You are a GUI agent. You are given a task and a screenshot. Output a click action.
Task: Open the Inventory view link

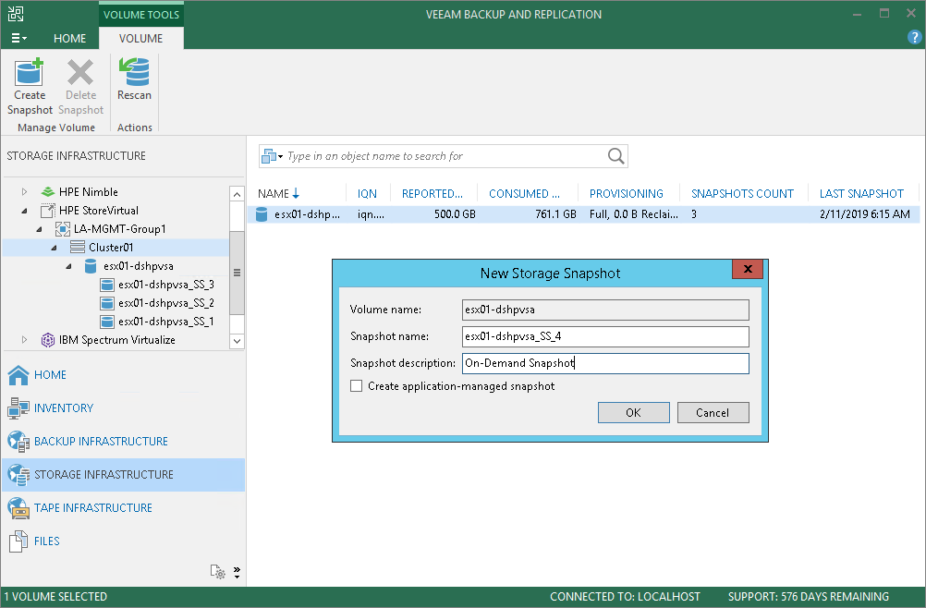click(64, 407)
